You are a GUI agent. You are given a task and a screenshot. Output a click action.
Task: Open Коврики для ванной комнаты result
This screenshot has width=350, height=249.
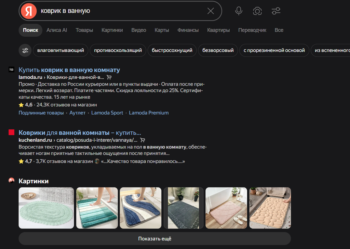(x=80, y=133)
